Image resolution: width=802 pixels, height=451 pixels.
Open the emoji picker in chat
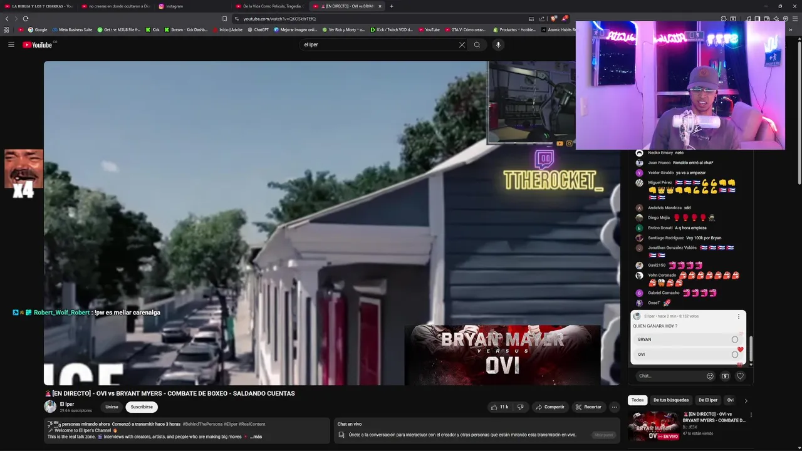pyautogui.click(x=710, y=376)
